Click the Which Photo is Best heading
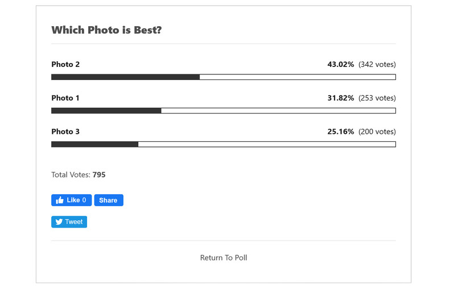 pos(106,30)
